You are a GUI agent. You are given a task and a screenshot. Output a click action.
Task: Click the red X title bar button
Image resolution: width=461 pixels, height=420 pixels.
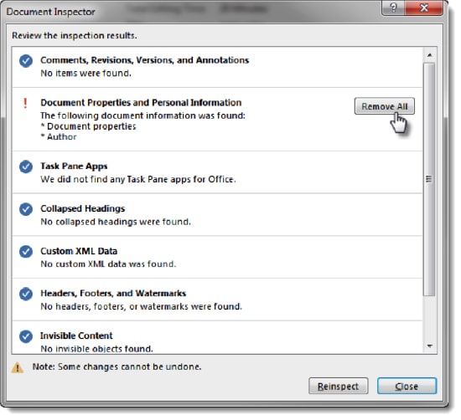[423, 8]
